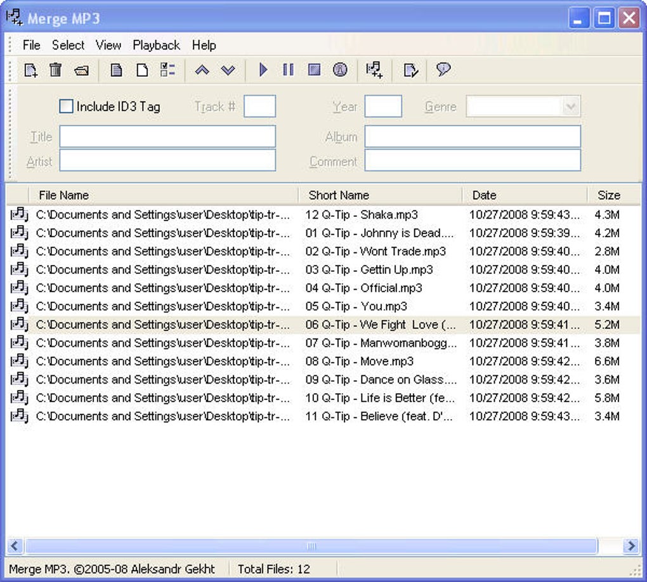
Task: Click the round icon after the stop button
Action: 340,70
